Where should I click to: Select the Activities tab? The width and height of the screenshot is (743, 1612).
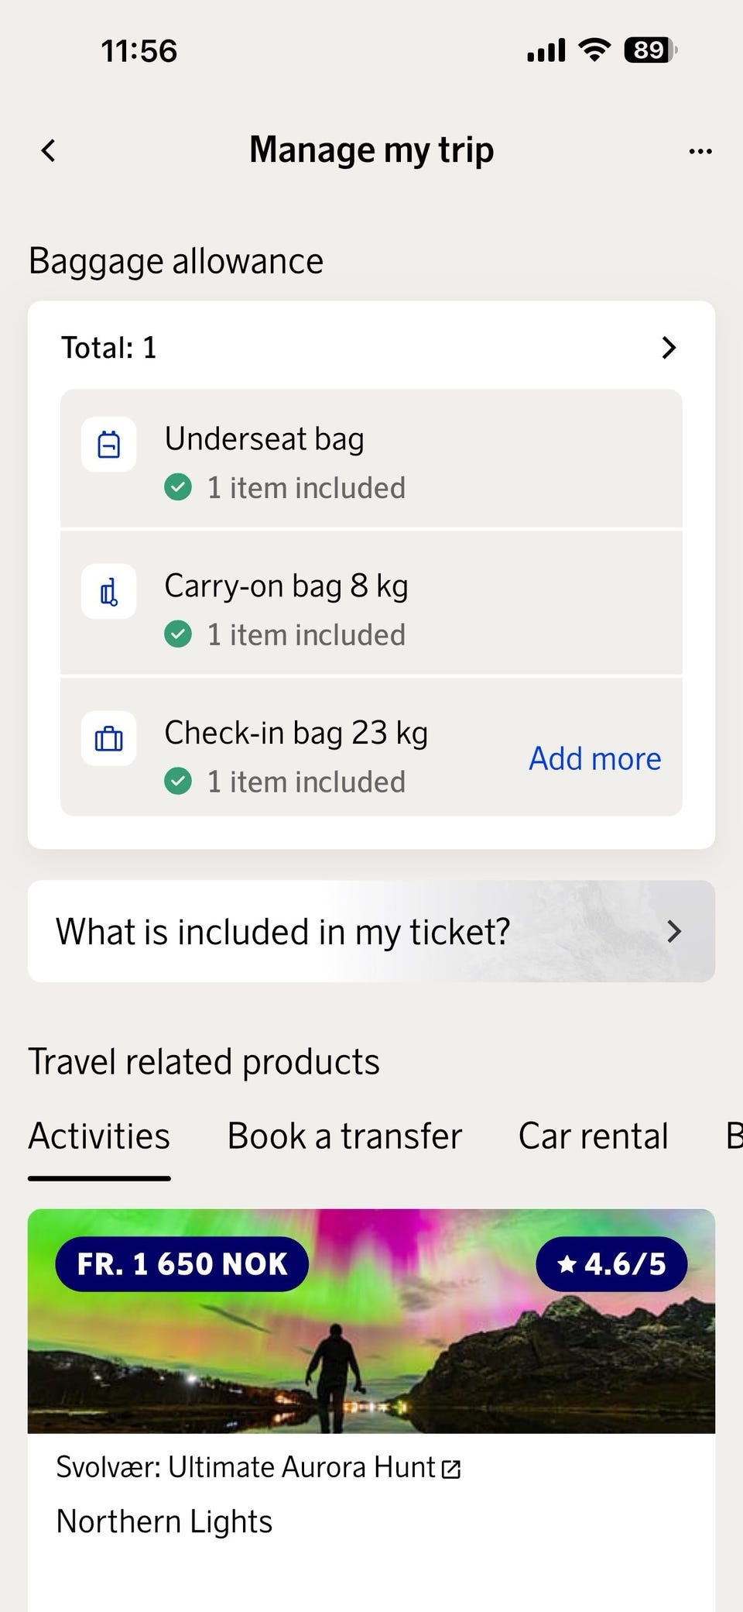[99, 1136]
